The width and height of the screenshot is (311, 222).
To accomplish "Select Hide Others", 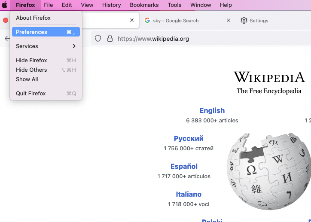I will (46, 70).
